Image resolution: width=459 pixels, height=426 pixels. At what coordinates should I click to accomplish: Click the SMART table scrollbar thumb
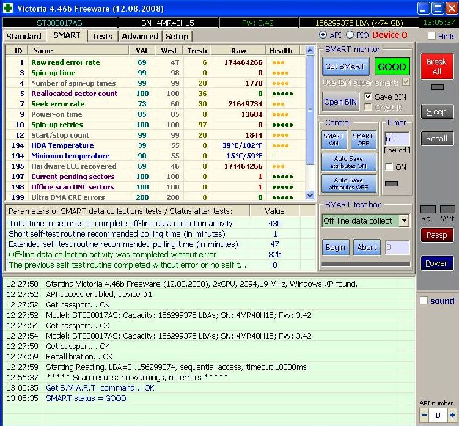(x=310, y=110)
